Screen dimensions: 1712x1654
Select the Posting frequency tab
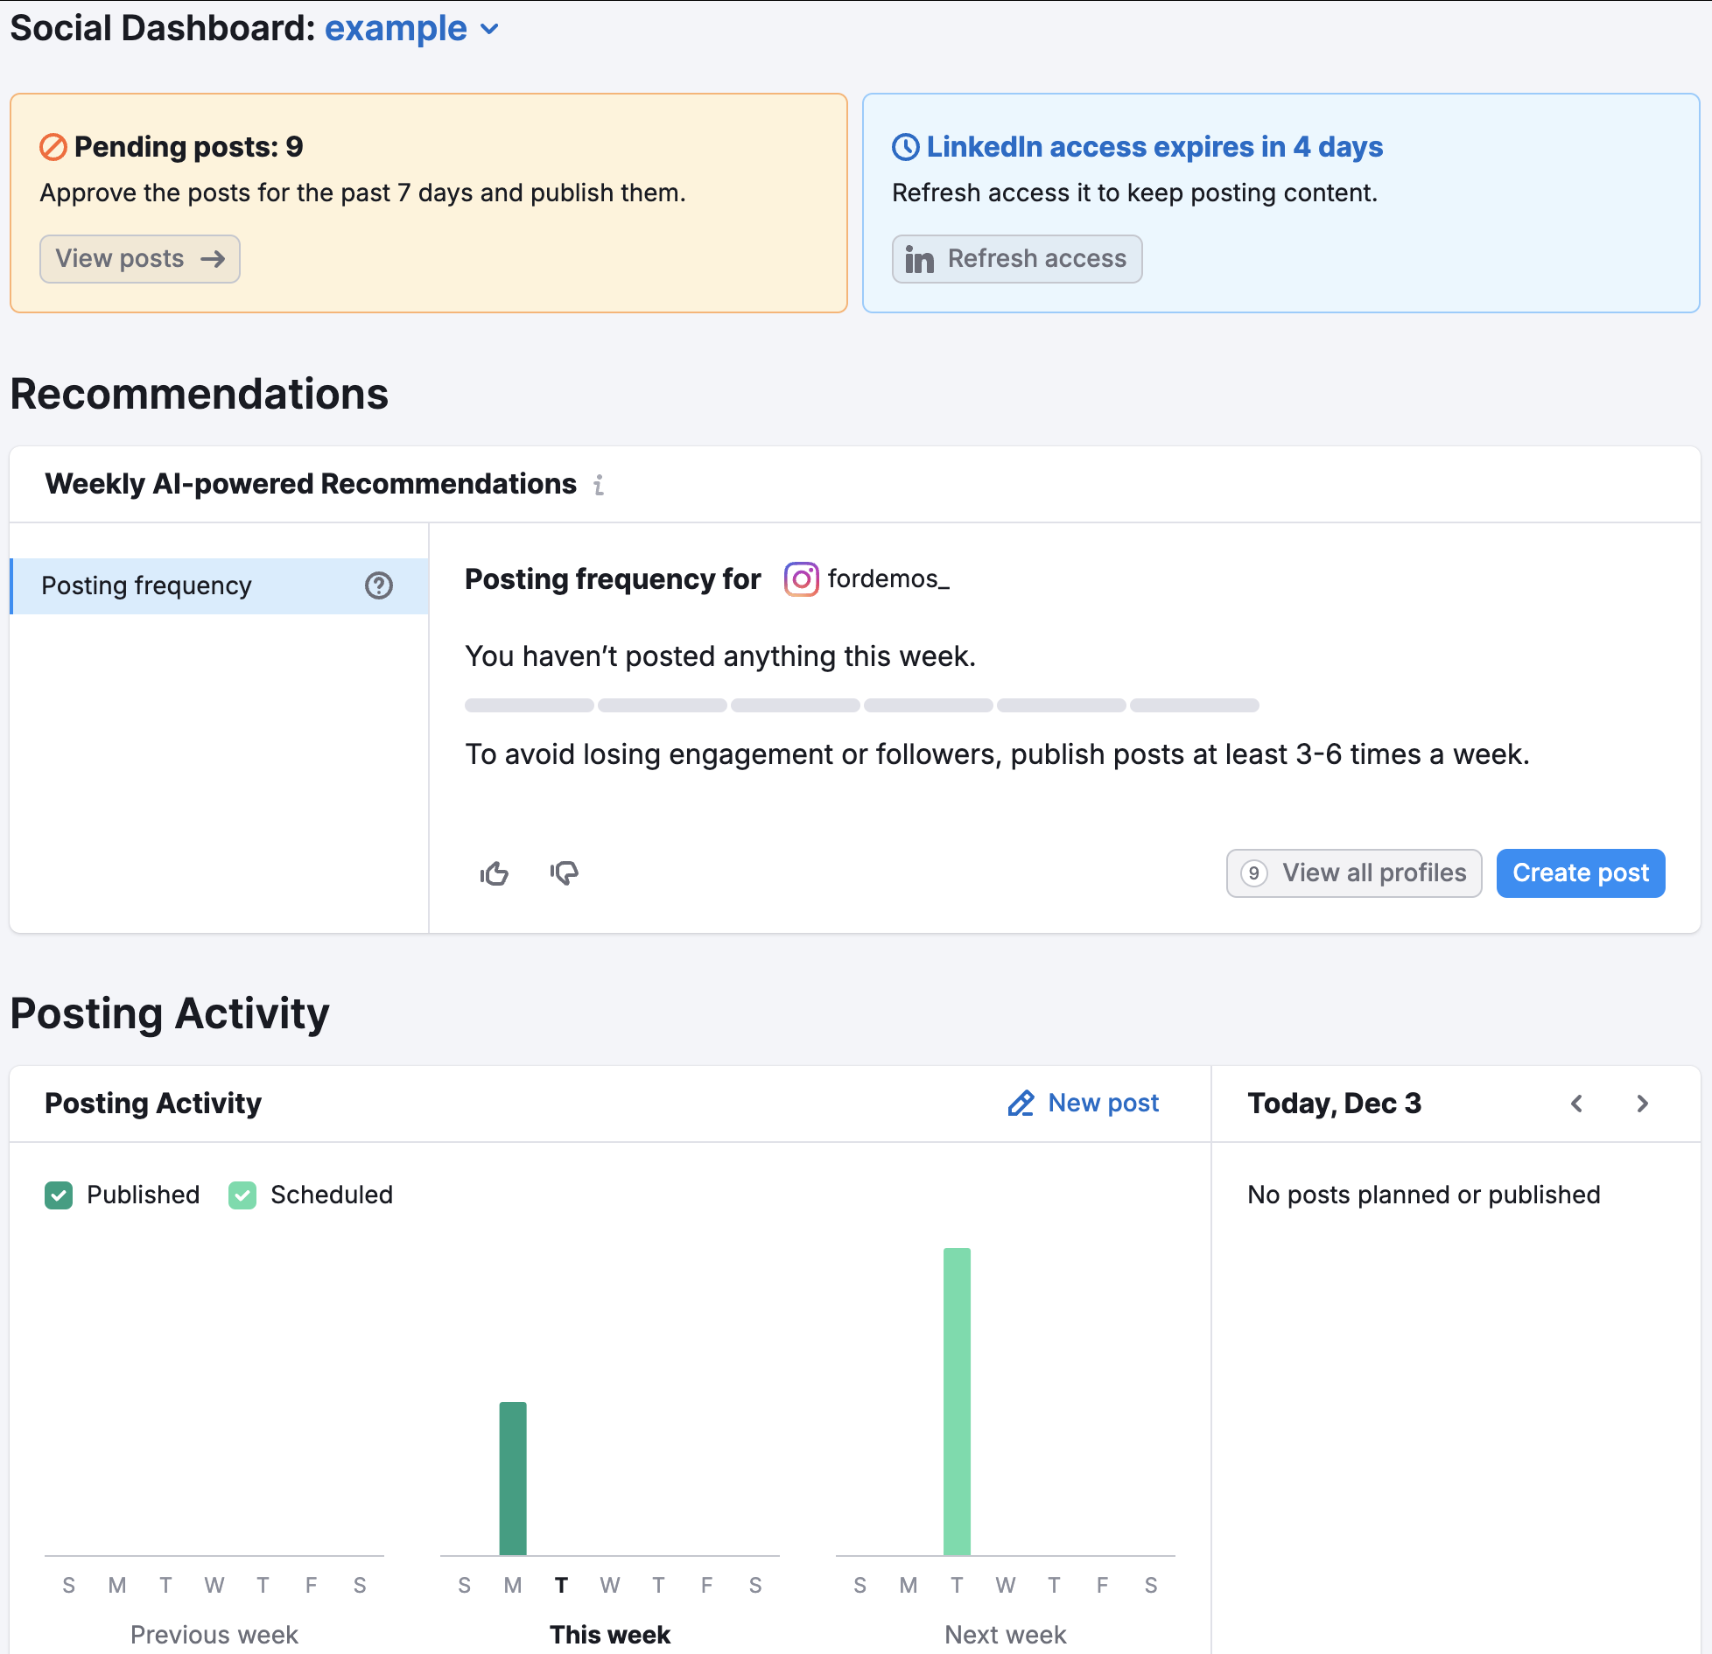click(219, 585)
